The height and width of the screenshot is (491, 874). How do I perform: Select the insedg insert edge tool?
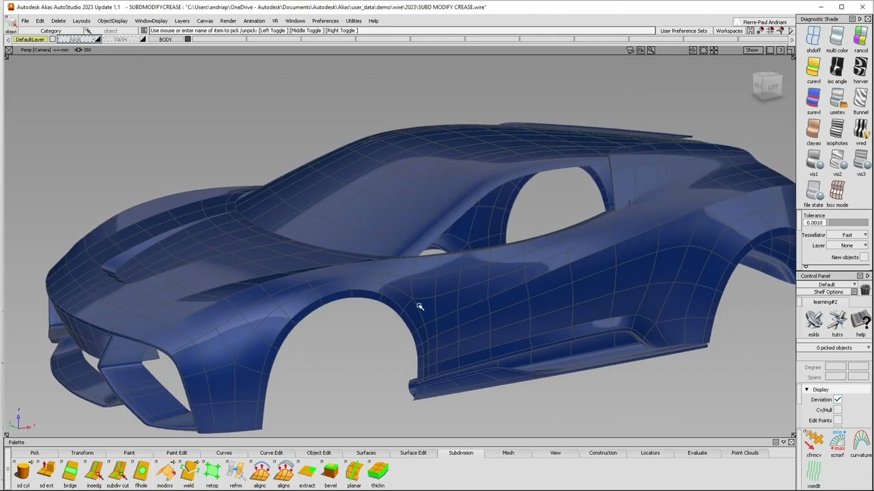coord(94,471)
